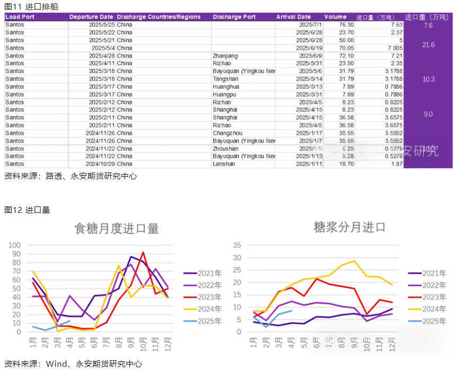Click the merged purple cell showing 10.3
The height and width of the screenshot is (372, 459).
428,79
